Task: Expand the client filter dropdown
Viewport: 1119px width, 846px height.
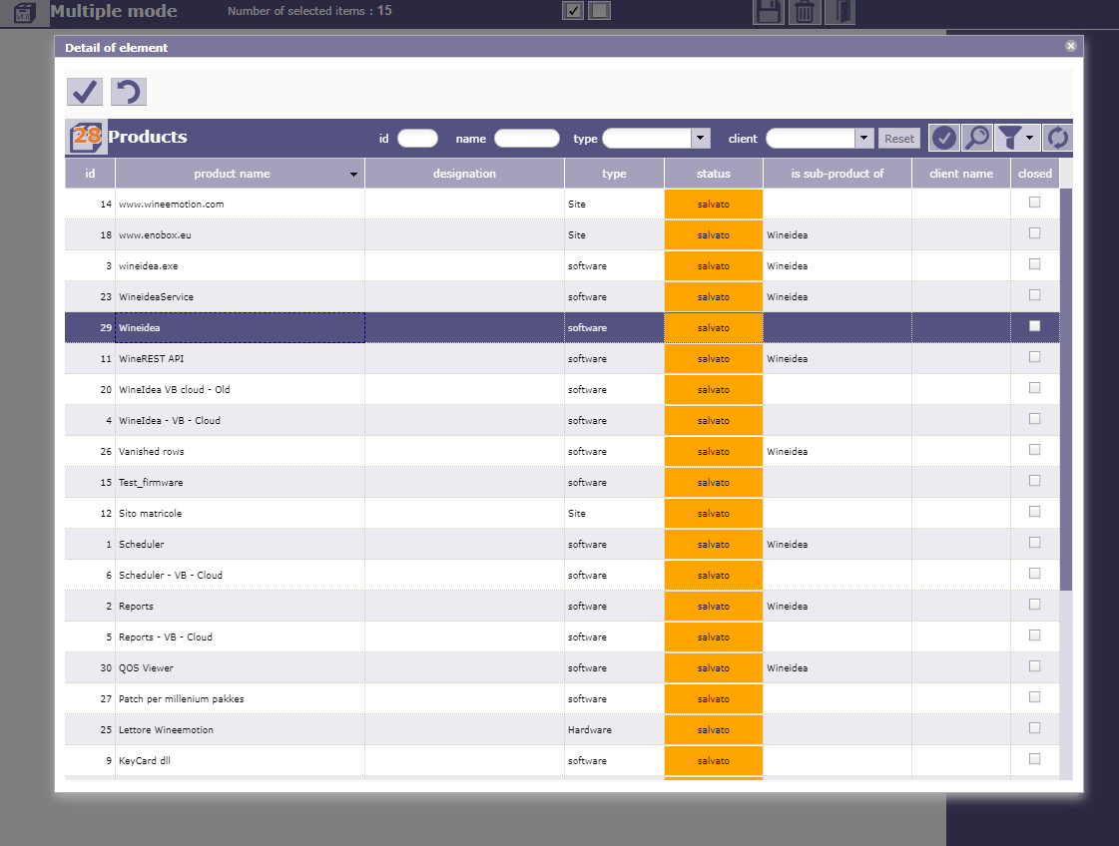Action: (863, 139)
